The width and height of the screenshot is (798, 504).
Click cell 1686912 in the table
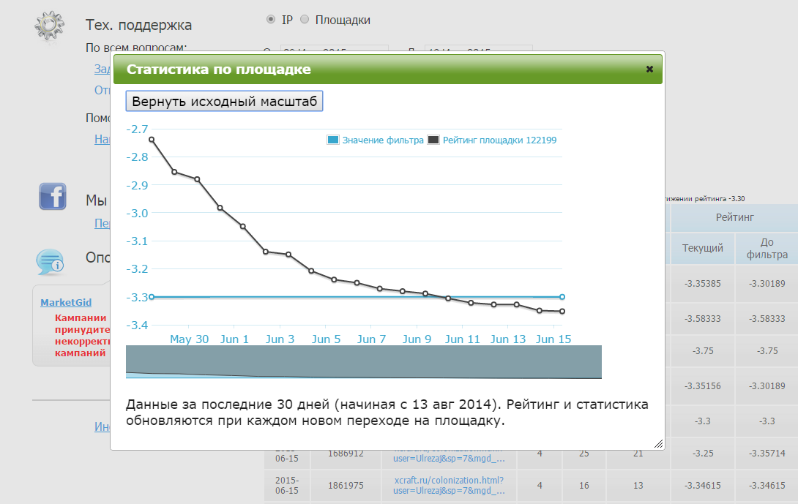(x=346, y=453)
